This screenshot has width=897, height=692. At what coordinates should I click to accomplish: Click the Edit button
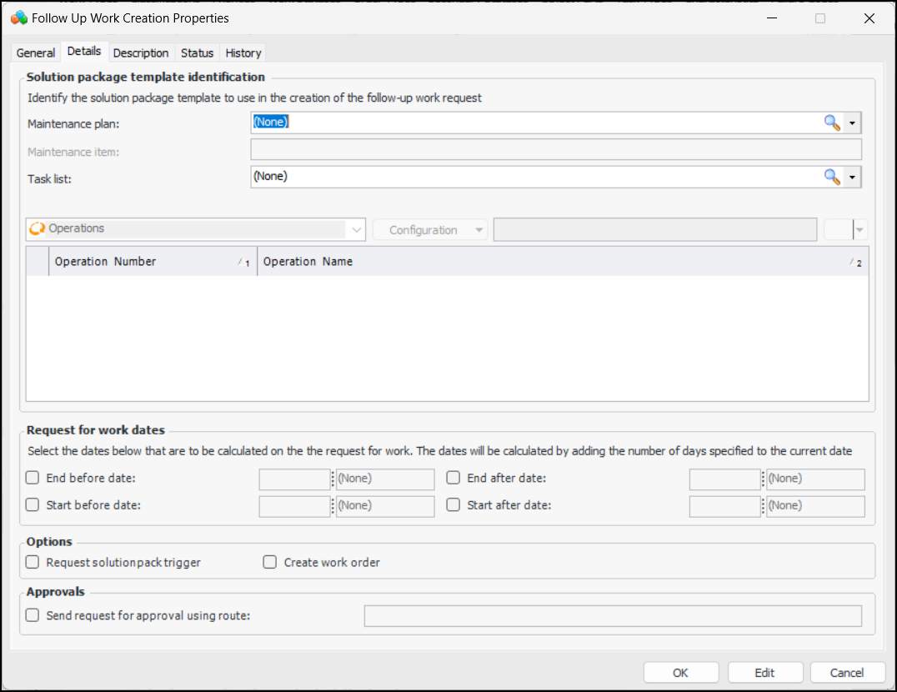(764, 673)
